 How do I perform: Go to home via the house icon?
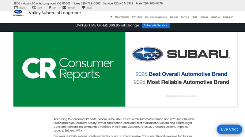click(x=111, y=17)
